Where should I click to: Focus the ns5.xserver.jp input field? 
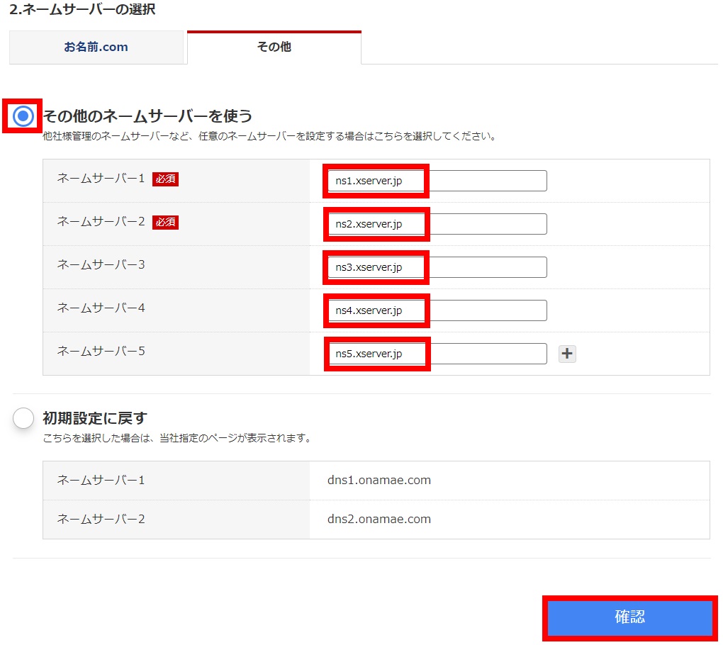437,354
